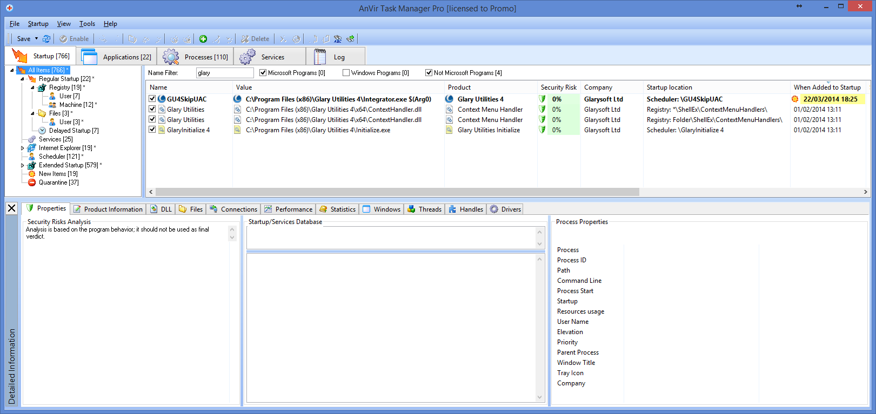Image resolution: width=876 pixels, height=414 pixels.
Task: Click in the Name Filter field
Action: click(224, 73)
